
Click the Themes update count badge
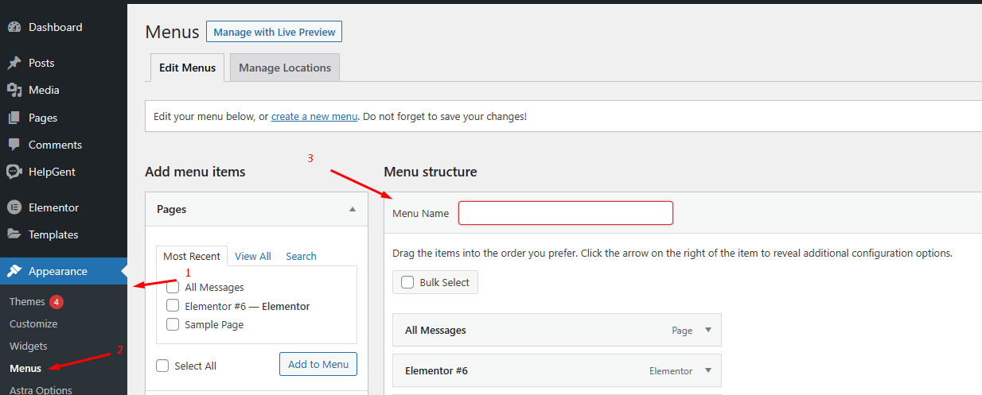pyautogui.click(x=56, y=302)
